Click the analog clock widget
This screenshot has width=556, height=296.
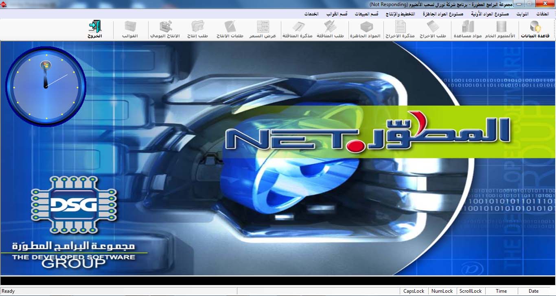46,87
